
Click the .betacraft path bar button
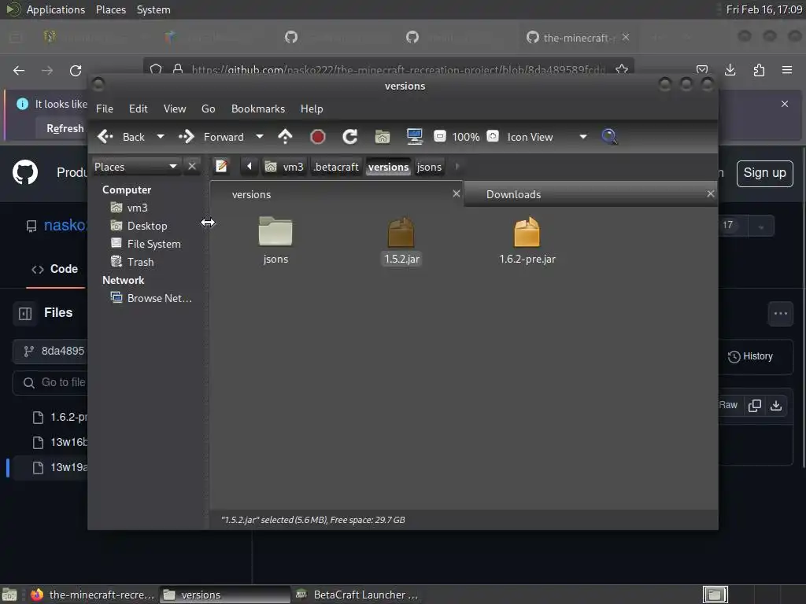pos(335,167)
